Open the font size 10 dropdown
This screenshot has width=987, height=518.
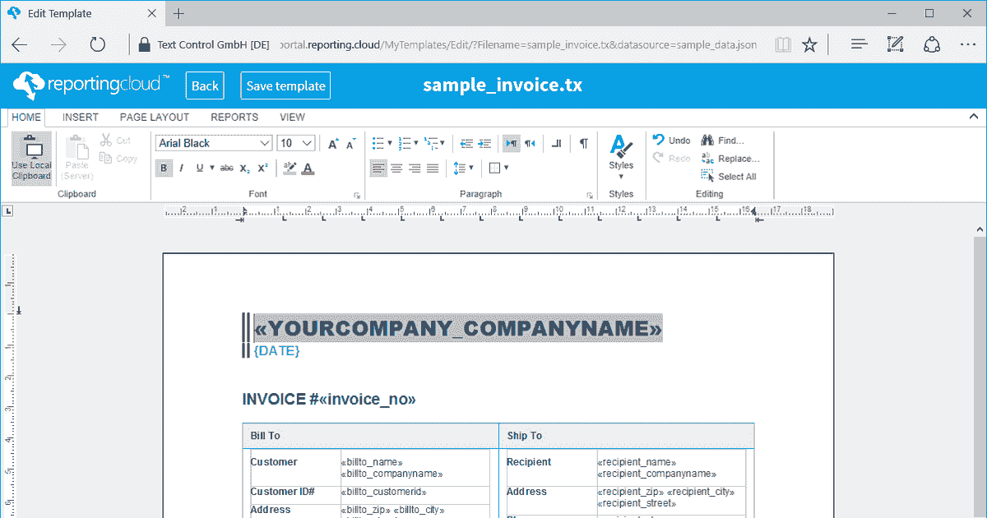tap(296, 143)
